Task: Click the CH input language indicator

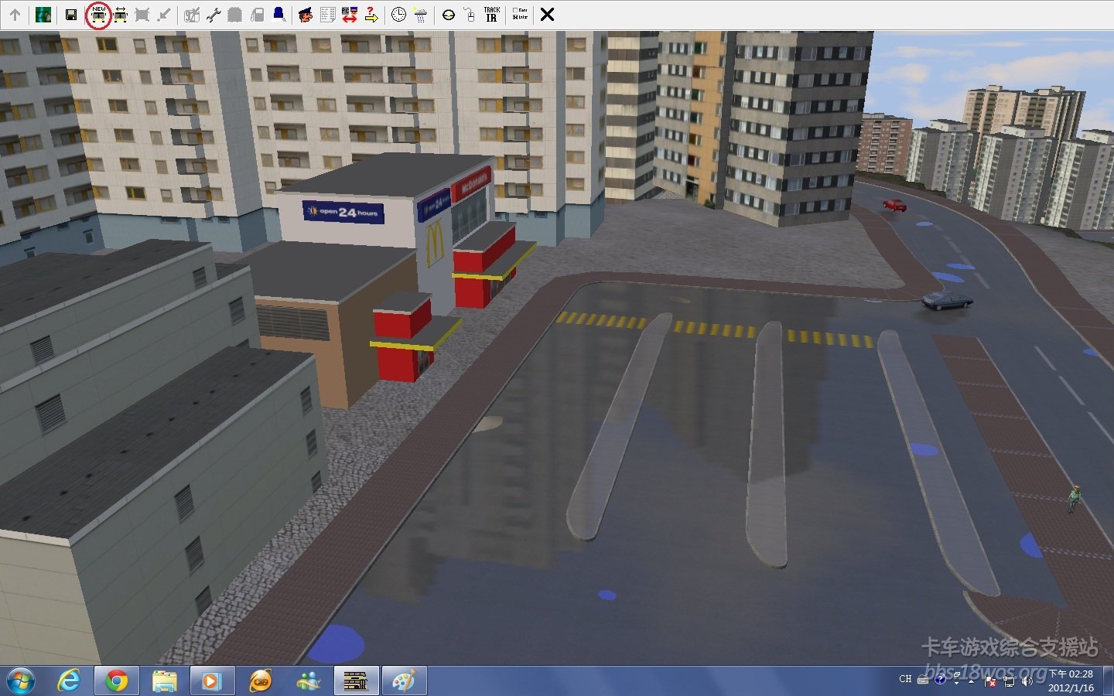Action: pyautogui.click(x=905, y=679)
